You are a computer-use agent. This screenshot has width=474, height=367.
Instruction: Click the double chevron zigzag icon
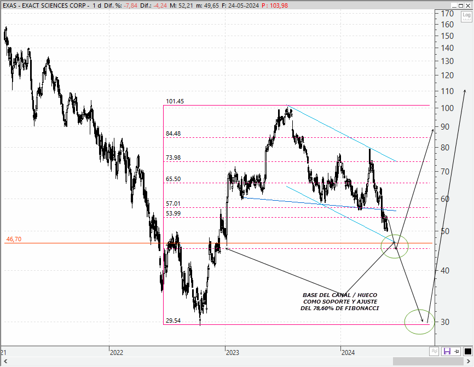(x=434, y=351)
